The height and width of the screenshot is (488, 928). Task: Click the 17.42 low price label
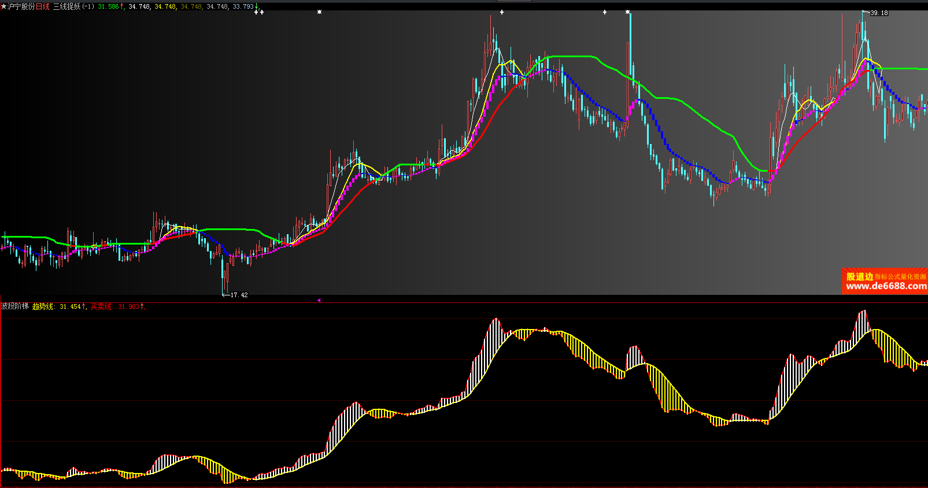coord(239,295)
